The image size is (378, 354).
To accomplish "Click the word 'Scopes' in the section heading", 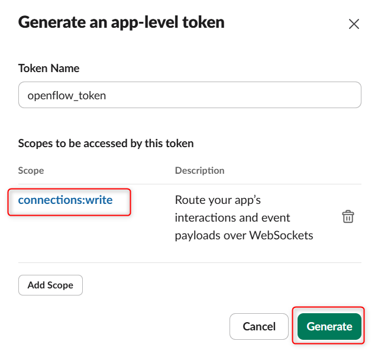I will tap(35, 143).
